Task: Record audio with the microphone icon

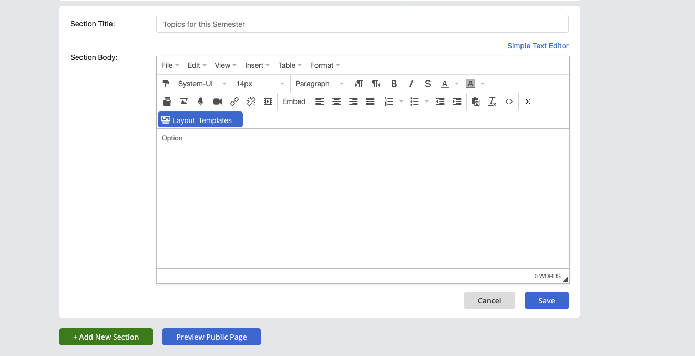Action: [201, 101]
